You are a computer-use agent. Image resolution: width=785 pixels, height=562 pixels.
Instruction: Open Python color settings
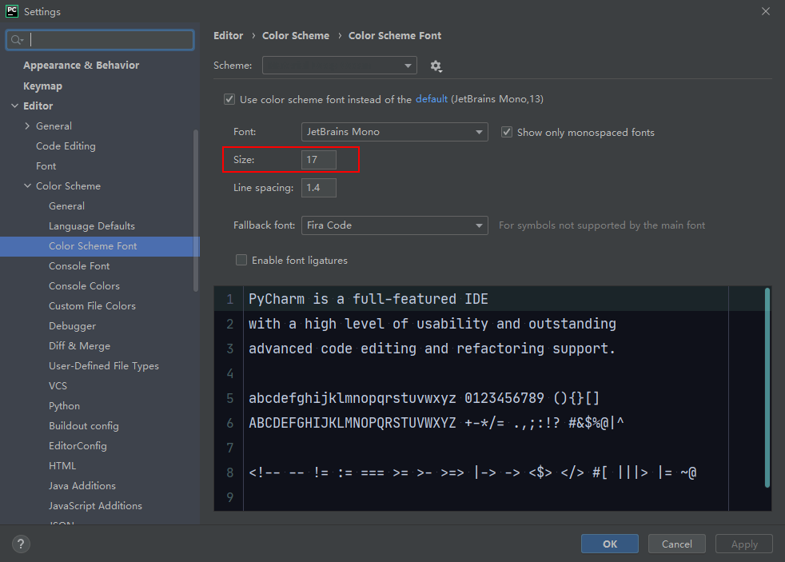tap(64, 406)
